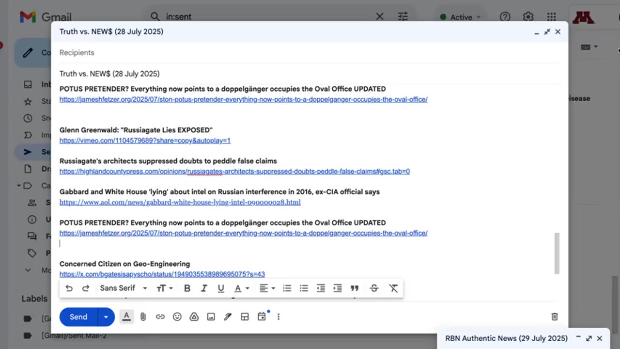Image resolution: width=620 pixels, height=349 pixels.
Task: Show search options filter icon
Action: click(x=403, y=16)
